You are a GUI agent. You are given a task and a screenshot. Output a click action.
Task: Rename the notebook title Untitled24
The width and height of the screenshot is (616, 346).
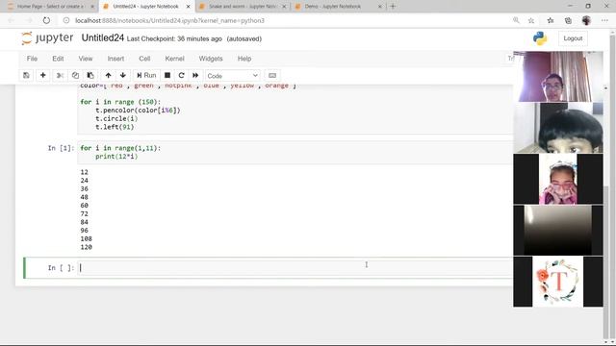[103, 38]
